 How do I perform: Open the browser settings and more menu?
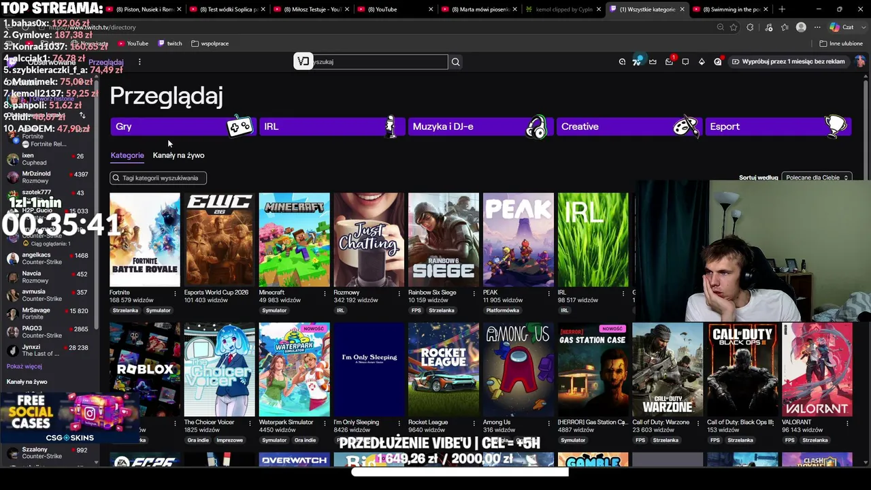[x=817, y=27]
